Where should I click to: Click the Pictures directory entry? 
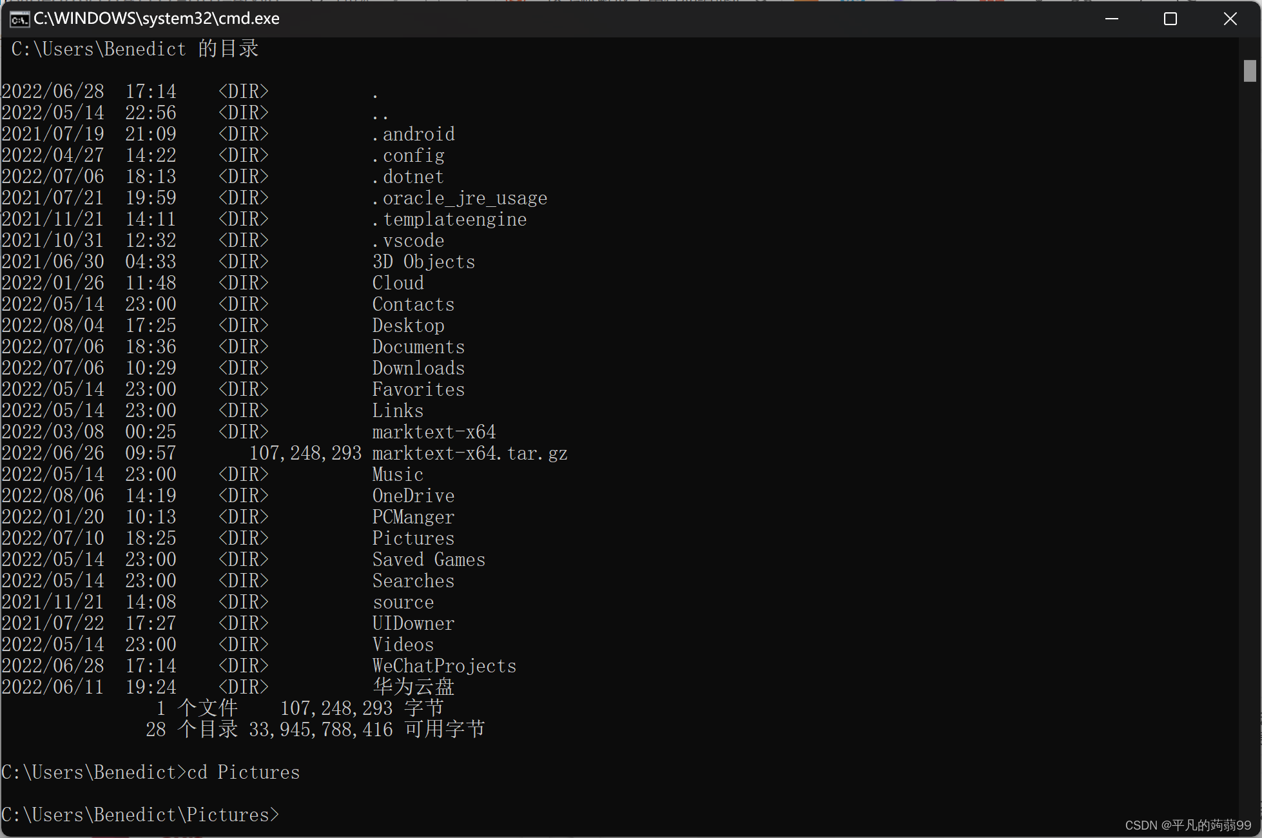413,538
